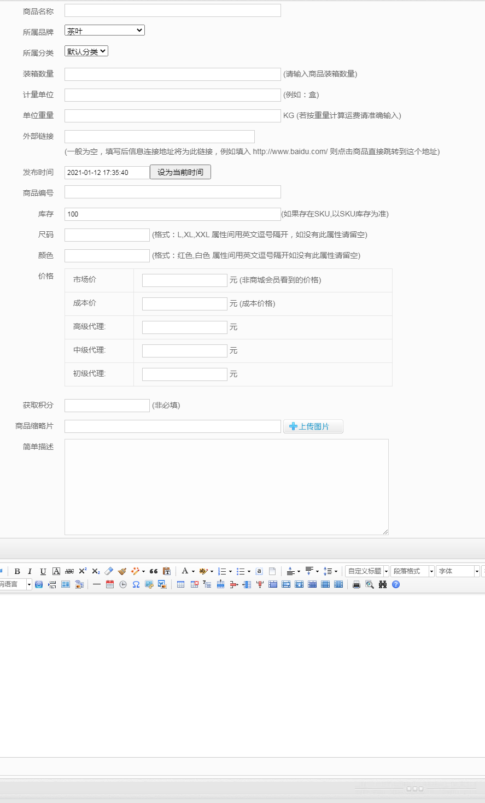This screenshot has height=803, width=485.
Task: Insert special character using Omega icon
Action: [x=136, y=584]
